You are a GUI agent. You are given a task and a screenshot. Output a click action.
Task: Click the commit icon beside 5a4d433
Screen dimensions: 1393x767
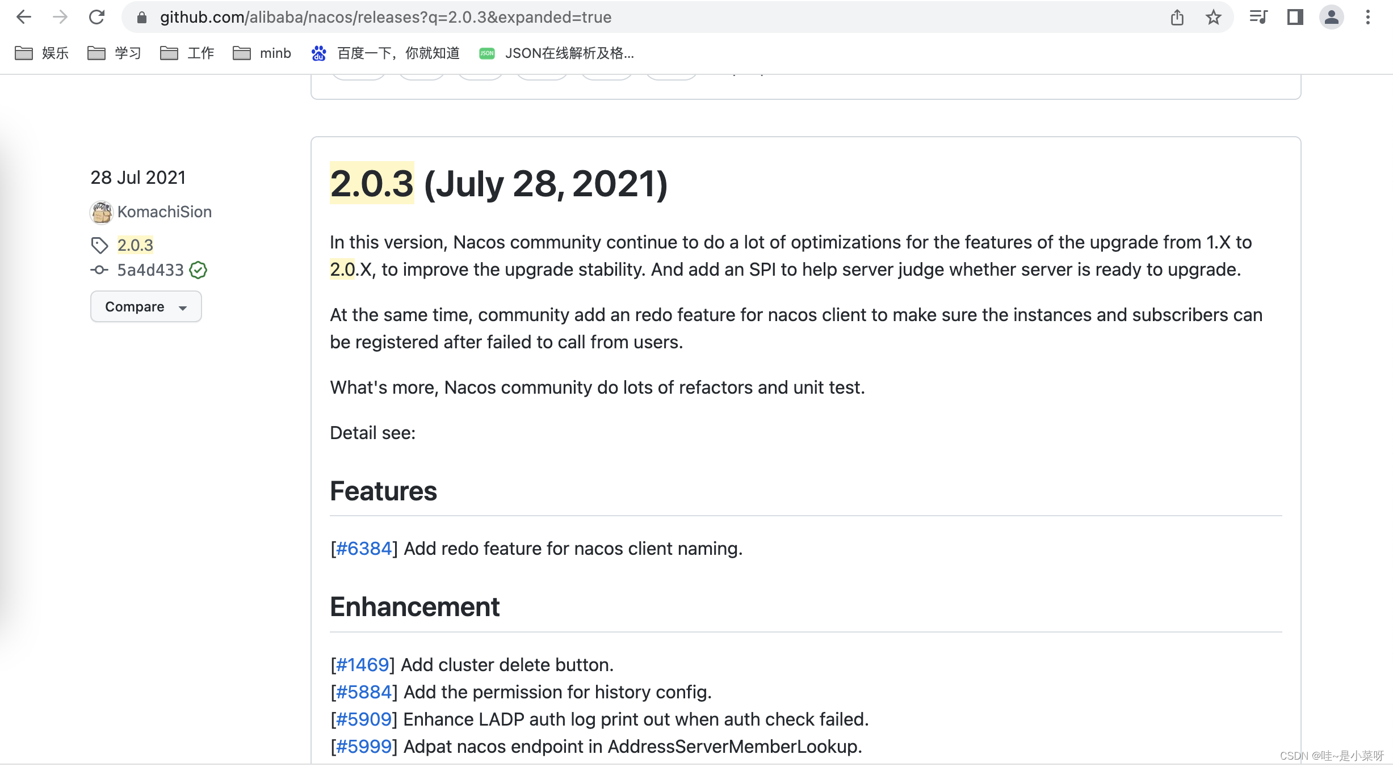[x=99, y=270]
